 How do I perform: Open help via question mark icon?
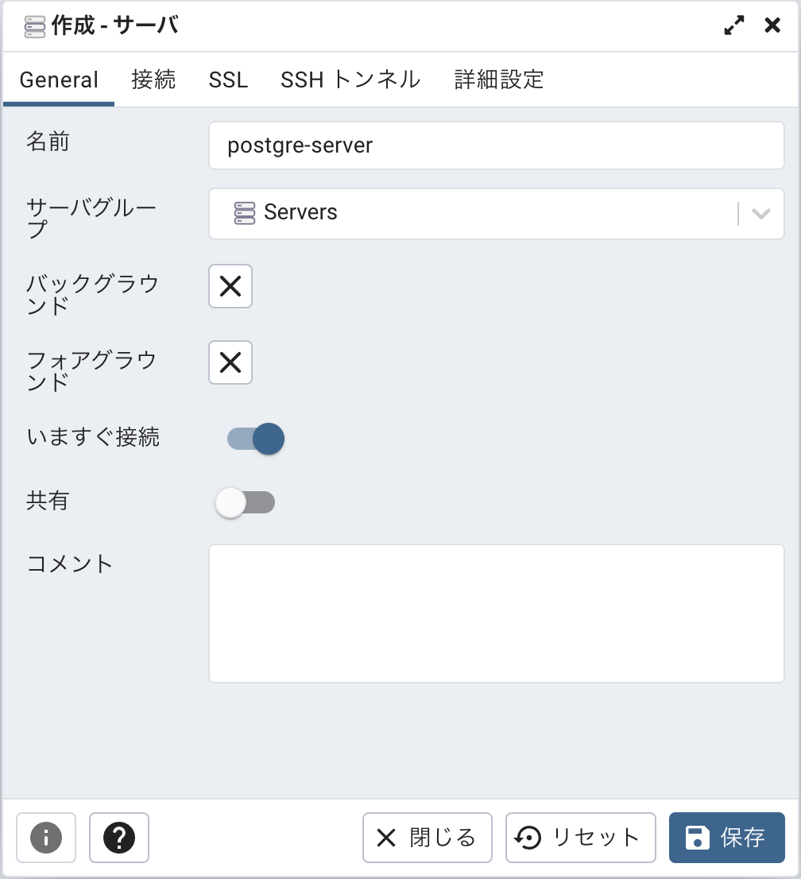[x=119, y=838]
